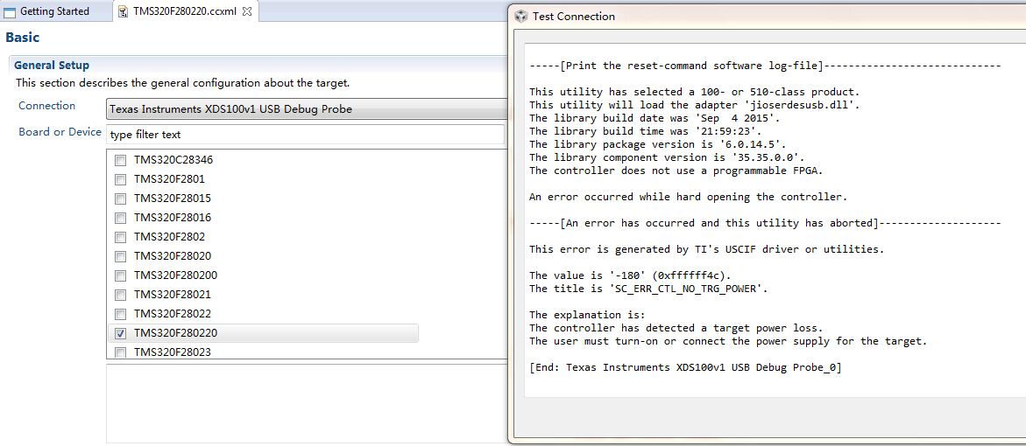
Task: Click the library package version '6.0.14.5' line
Action: tap(658, 144)
